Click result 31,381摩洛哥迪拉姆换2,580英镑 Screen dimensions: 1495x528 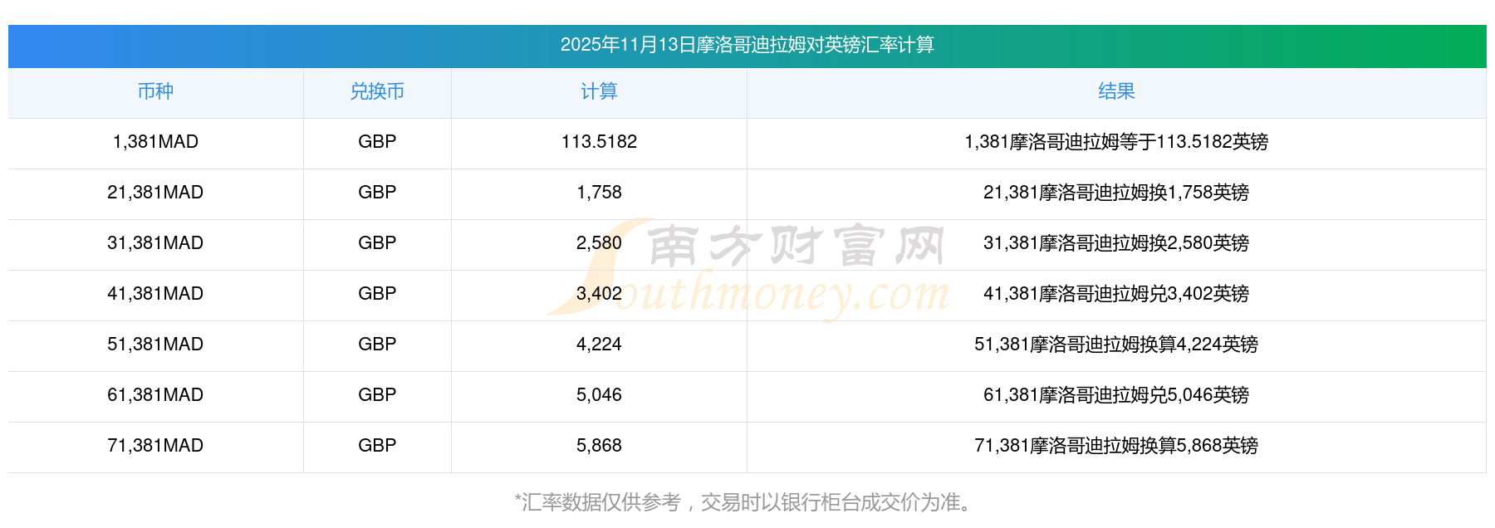point(1116,243)
